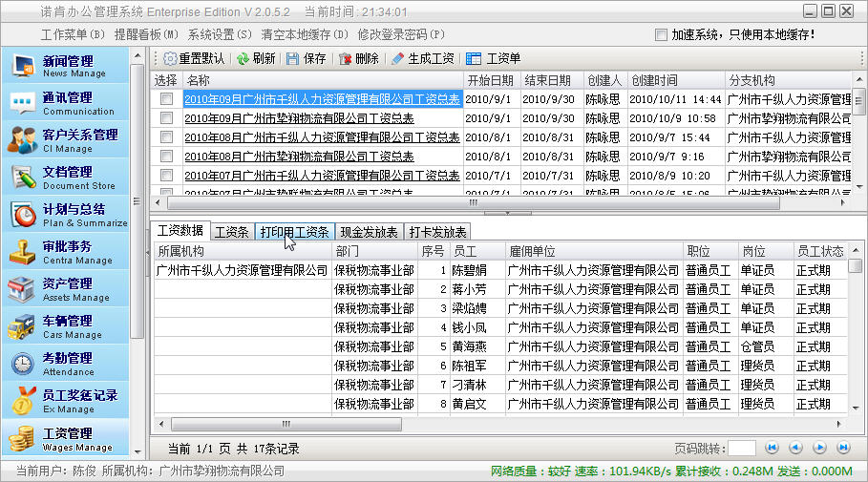868x482 pixels.
Task: Open the 2010年09月 广州市千纵 salary link
Action: coord(322,98)
